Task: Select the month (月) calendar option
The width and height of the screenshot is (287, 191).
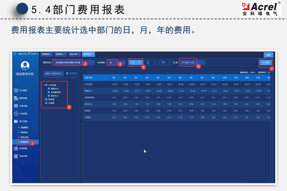Action: pos(151,62)
